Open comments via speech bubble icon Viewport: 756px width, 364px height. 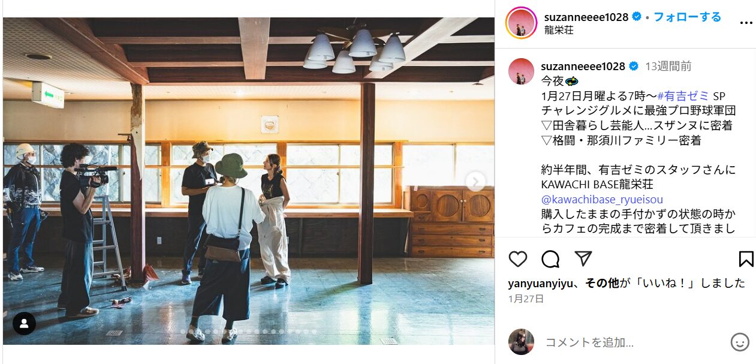click(550, 259)
